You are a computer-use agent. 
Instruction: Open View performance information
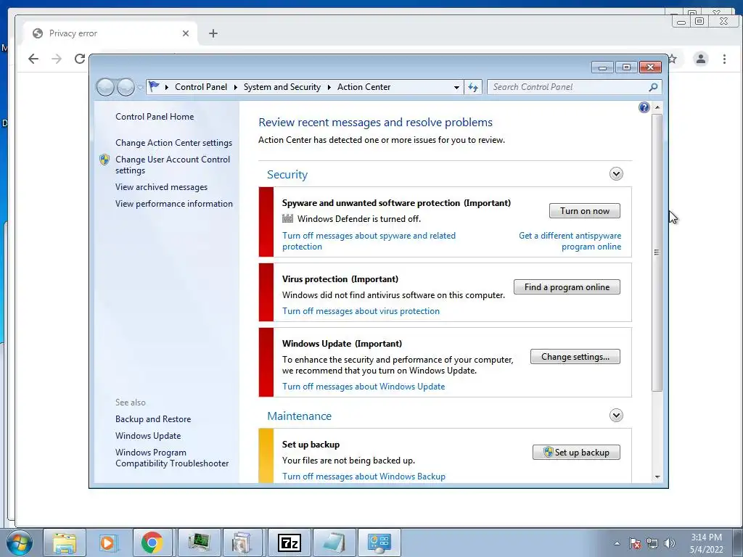click(x=174, y=204)
